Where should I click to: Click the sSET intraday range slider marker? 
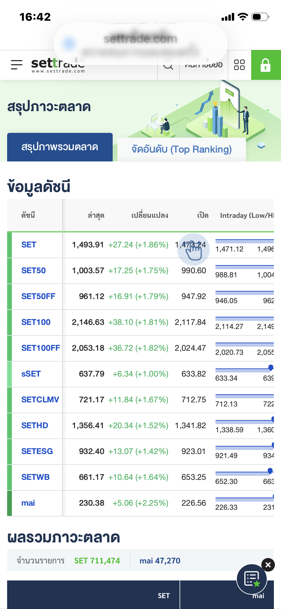271,367
